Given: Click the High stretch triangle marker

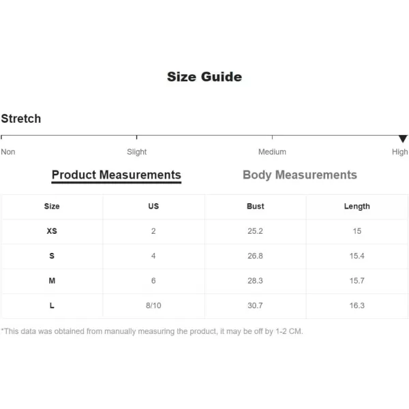Looking at the screenshot, I should point(403,139).
